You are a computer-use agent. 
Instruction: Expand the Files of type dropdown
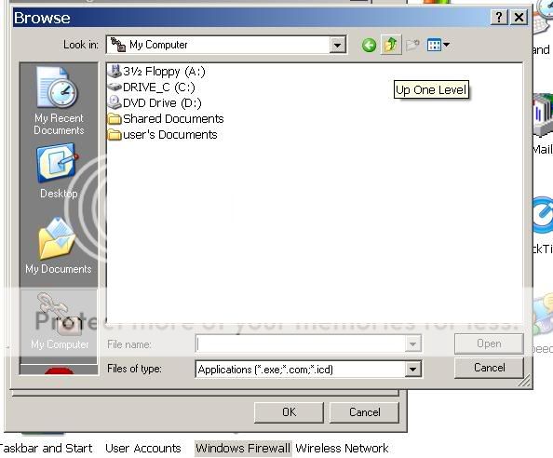[x=412, y=370]
